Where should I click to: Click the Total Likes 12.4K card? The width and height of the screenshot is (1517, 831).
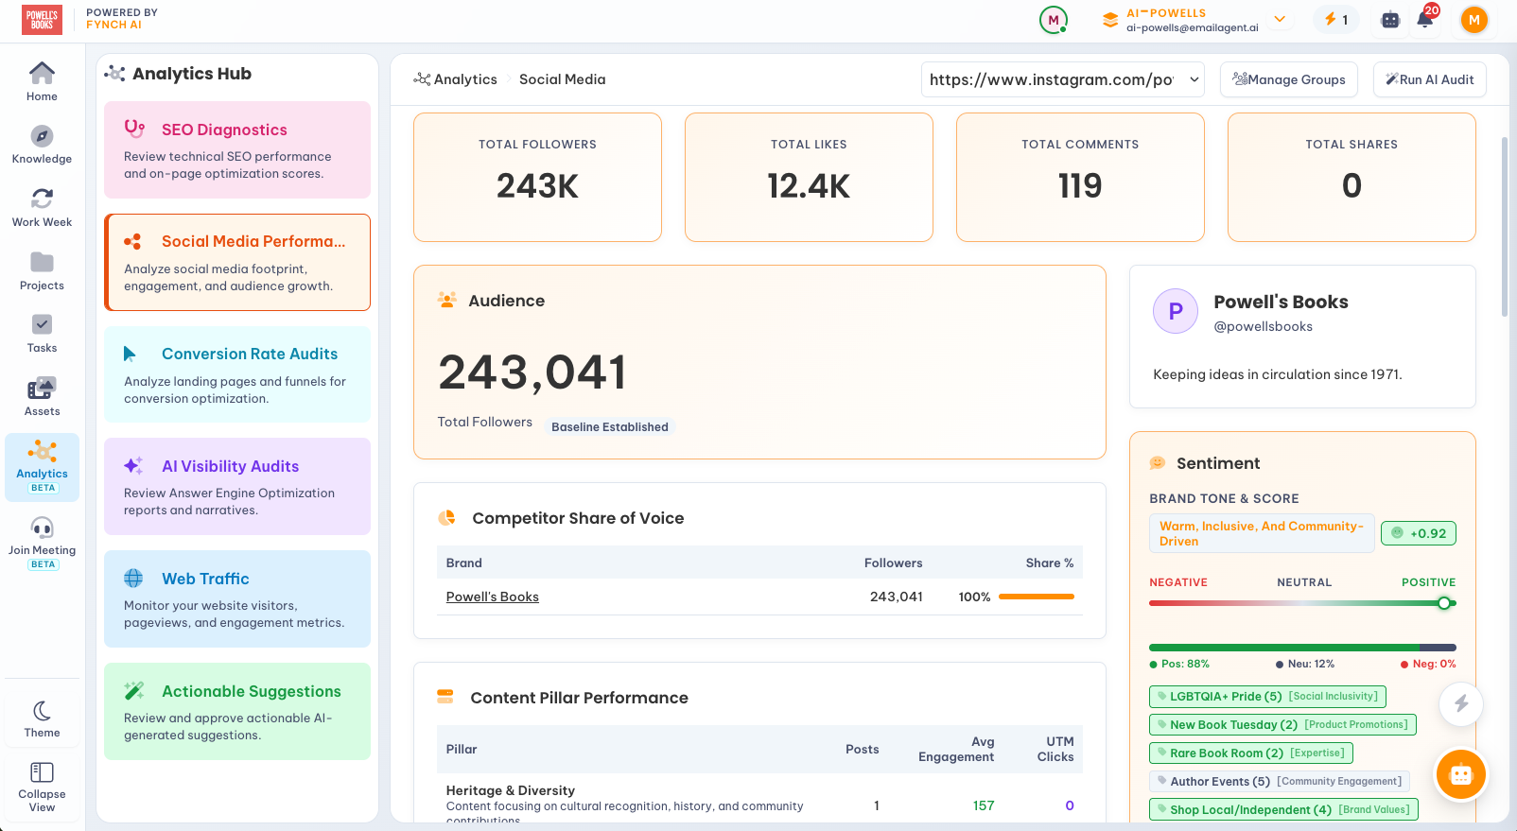coord(809,177)
